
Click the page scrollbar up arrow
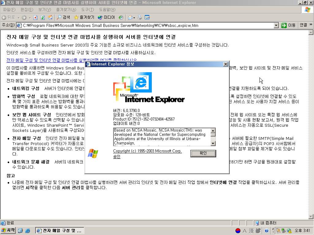[311, 32]
